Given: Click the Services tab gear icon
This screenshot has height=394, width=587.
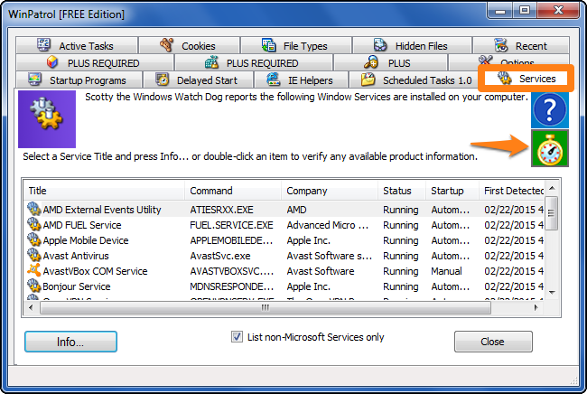Looking at the screenshot, I should click(x=505, y=79).
